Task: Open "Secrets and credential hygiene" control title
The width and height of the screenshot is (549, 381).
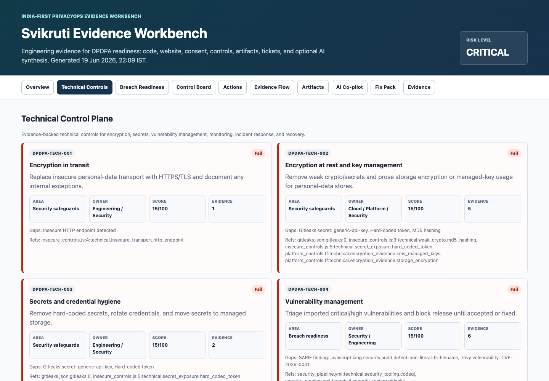Action: [x=75, y=301]
